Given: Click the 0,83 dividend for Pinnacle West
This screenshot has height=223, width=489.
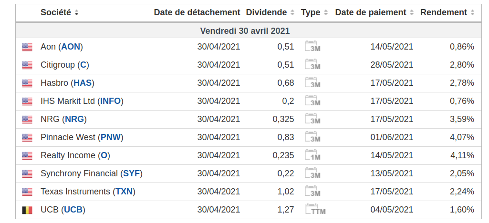Looking at the screenshot, I should [286, 137].
